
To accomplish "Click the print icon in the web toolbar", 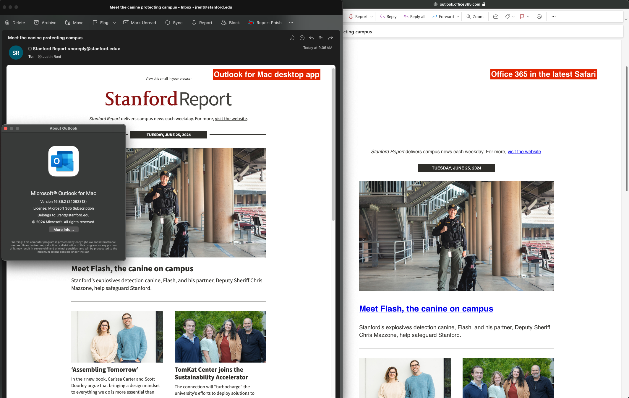I will point(539,16).
